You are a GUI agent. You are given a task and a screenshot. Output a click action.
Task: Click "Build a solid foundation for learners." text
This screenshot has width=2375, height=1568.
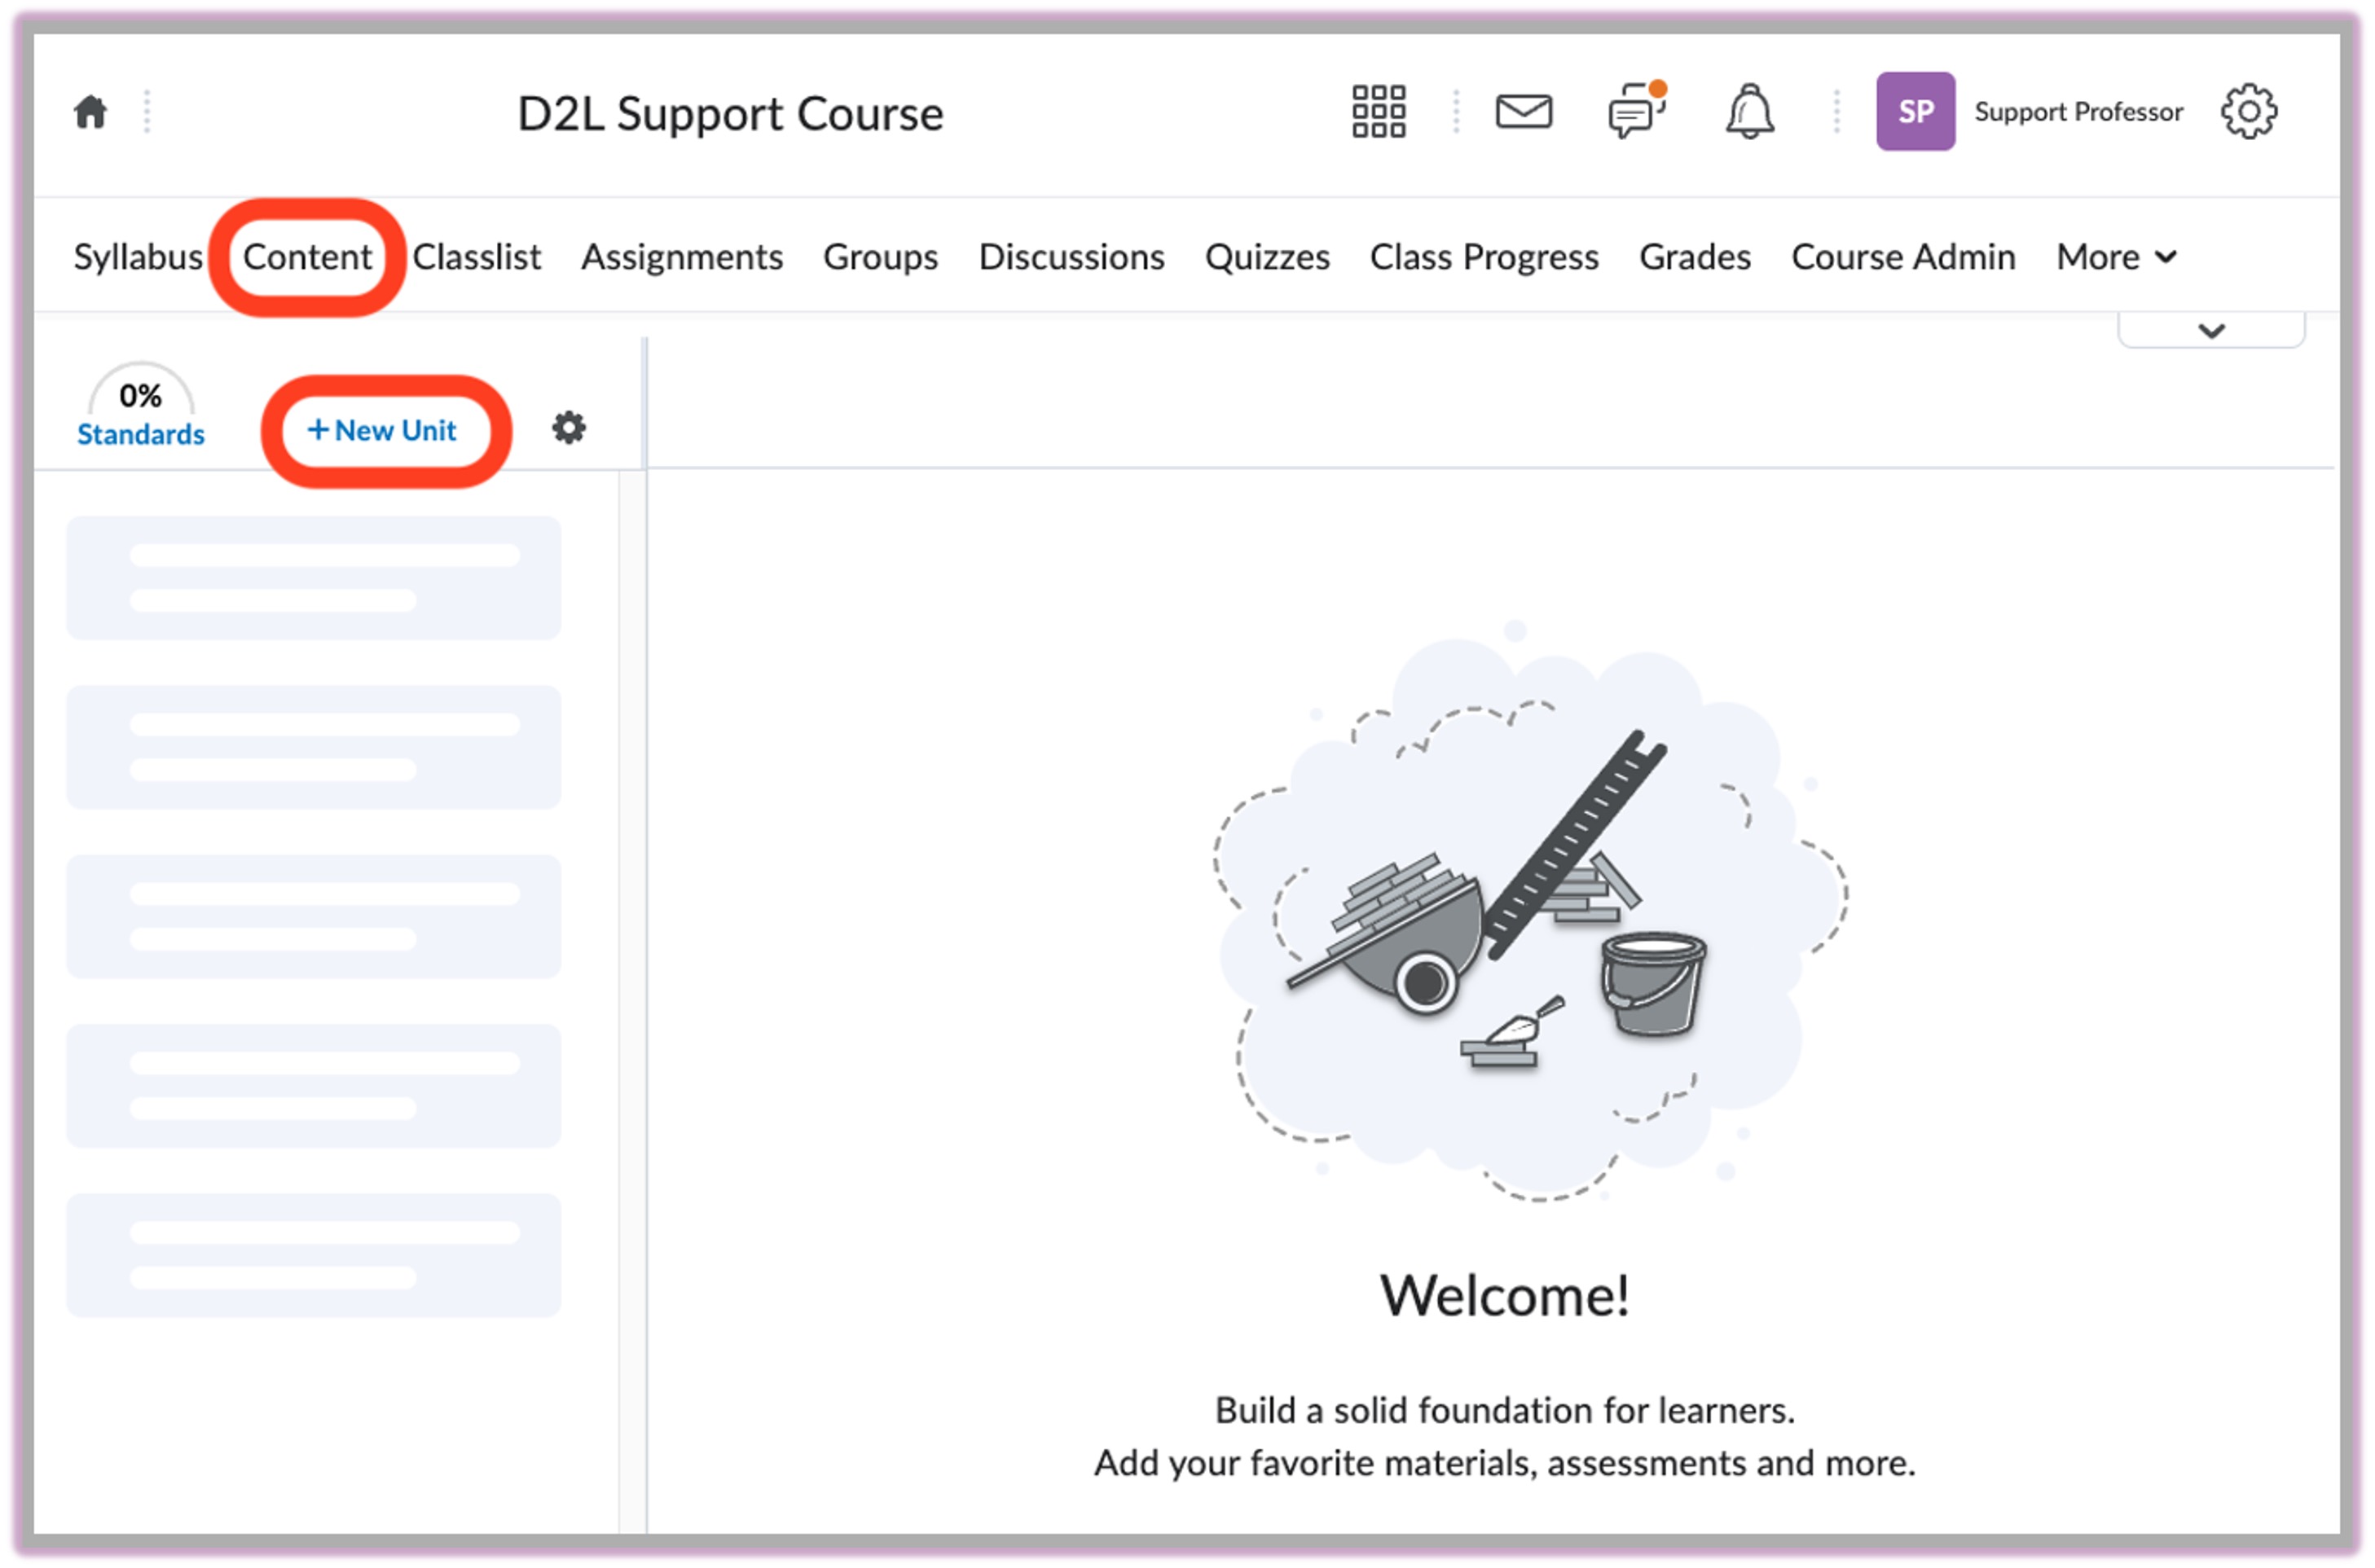[x=1505, y=1410]
